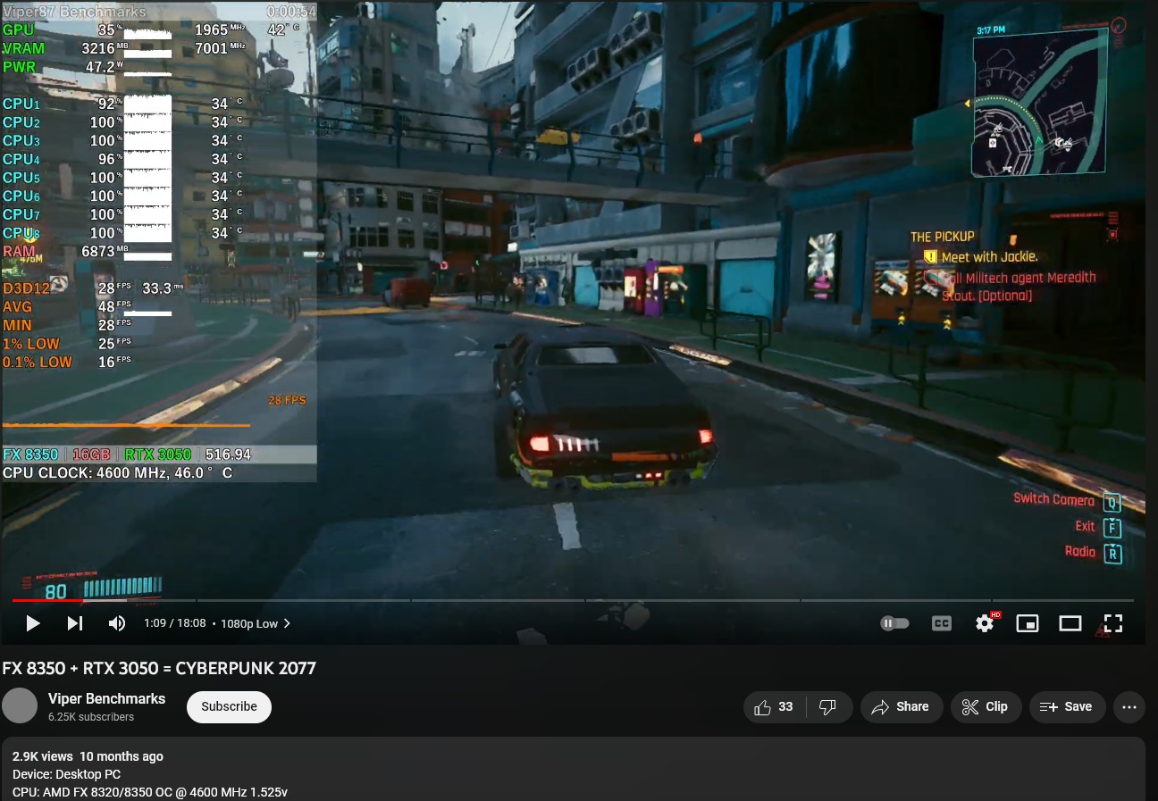Share this video
Screen dimensions: 1158x801
click(x=902, y=706)
